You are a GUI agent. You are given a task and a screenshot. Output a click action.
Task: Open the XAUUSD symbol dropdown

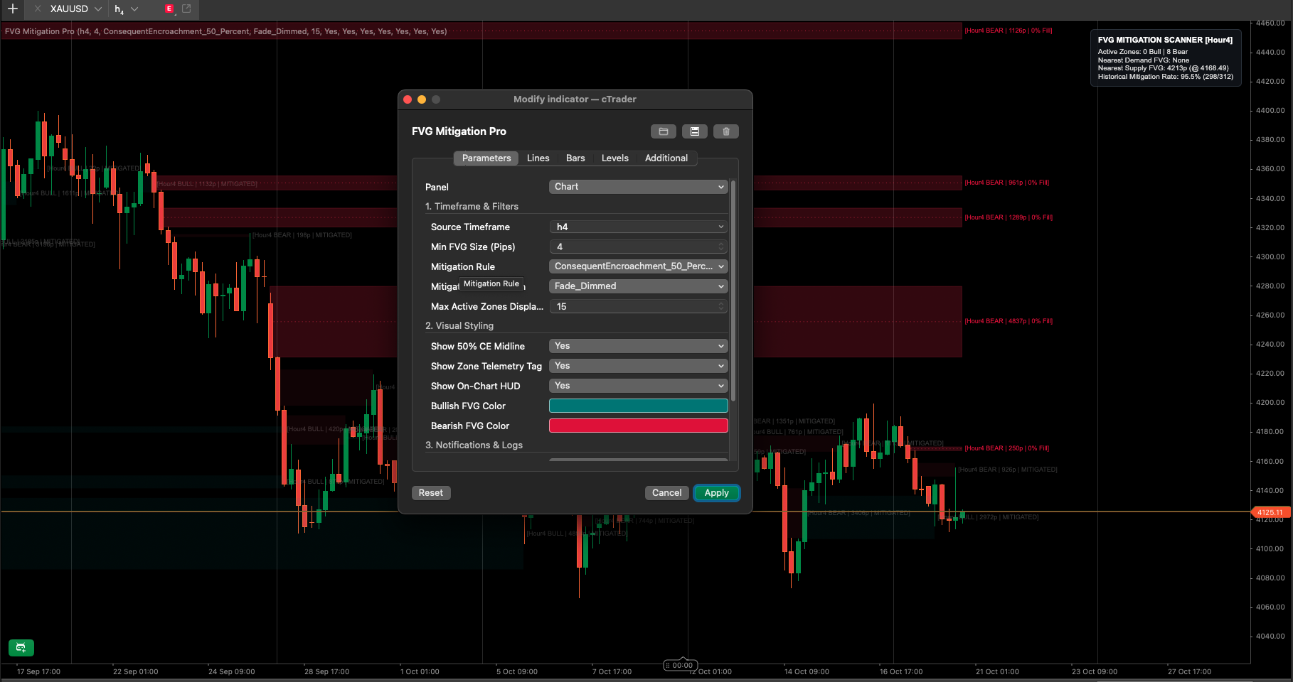click(98, 9)
